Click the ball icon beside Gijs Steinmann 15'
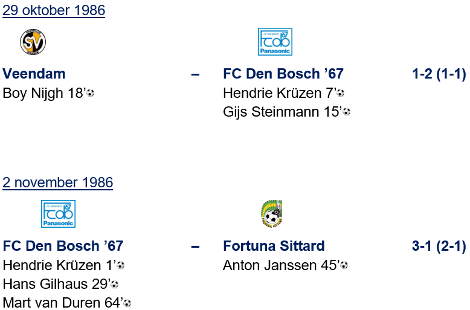The image size is (470, 310). tap(346, 112)
